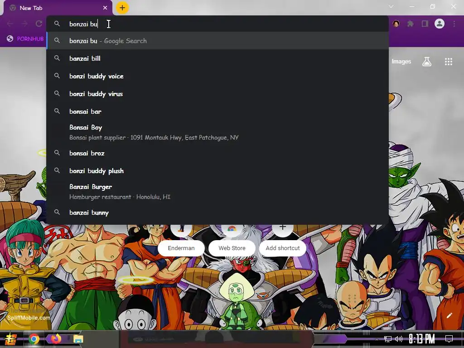Launch Firefox from the taskbar

point(56,339)
